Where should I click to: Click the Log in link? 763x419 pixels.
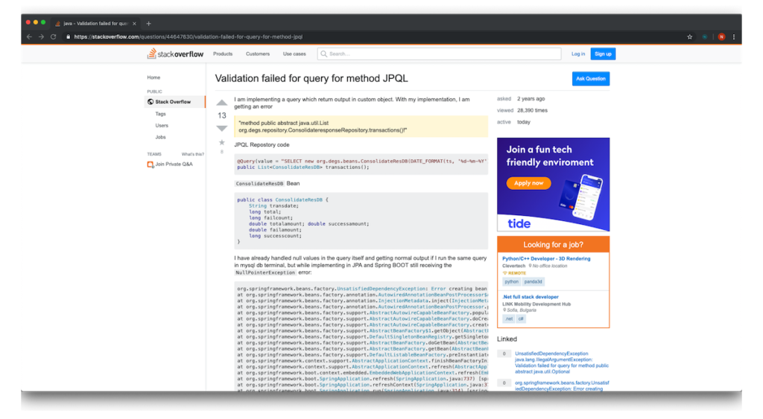click(x=578, y=54)
